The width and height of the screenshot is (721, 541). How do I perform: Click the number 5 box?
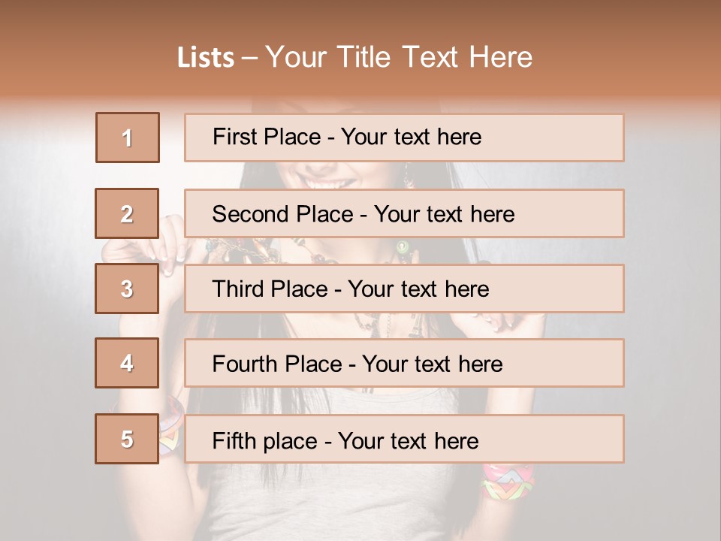click(127, 439)
